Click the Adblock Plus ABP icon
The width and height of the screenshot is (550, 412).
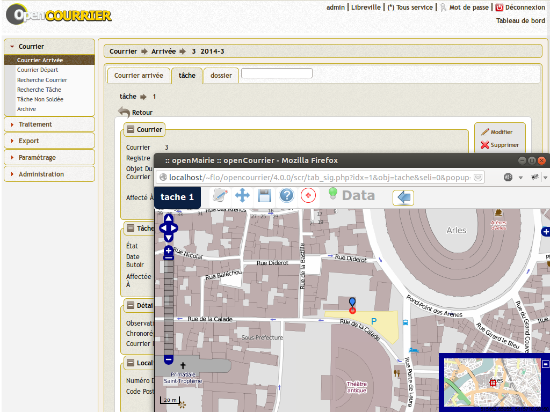[x=508, y=177]
